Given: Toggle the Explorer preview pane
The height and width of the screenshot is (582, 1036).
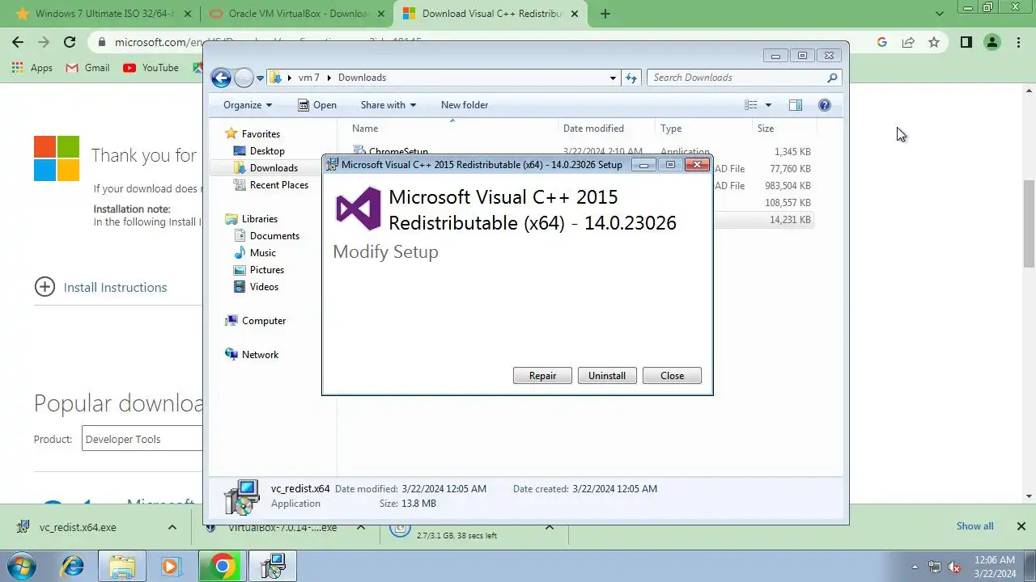Looking at the screenshot, I should [x=796, y=105].
